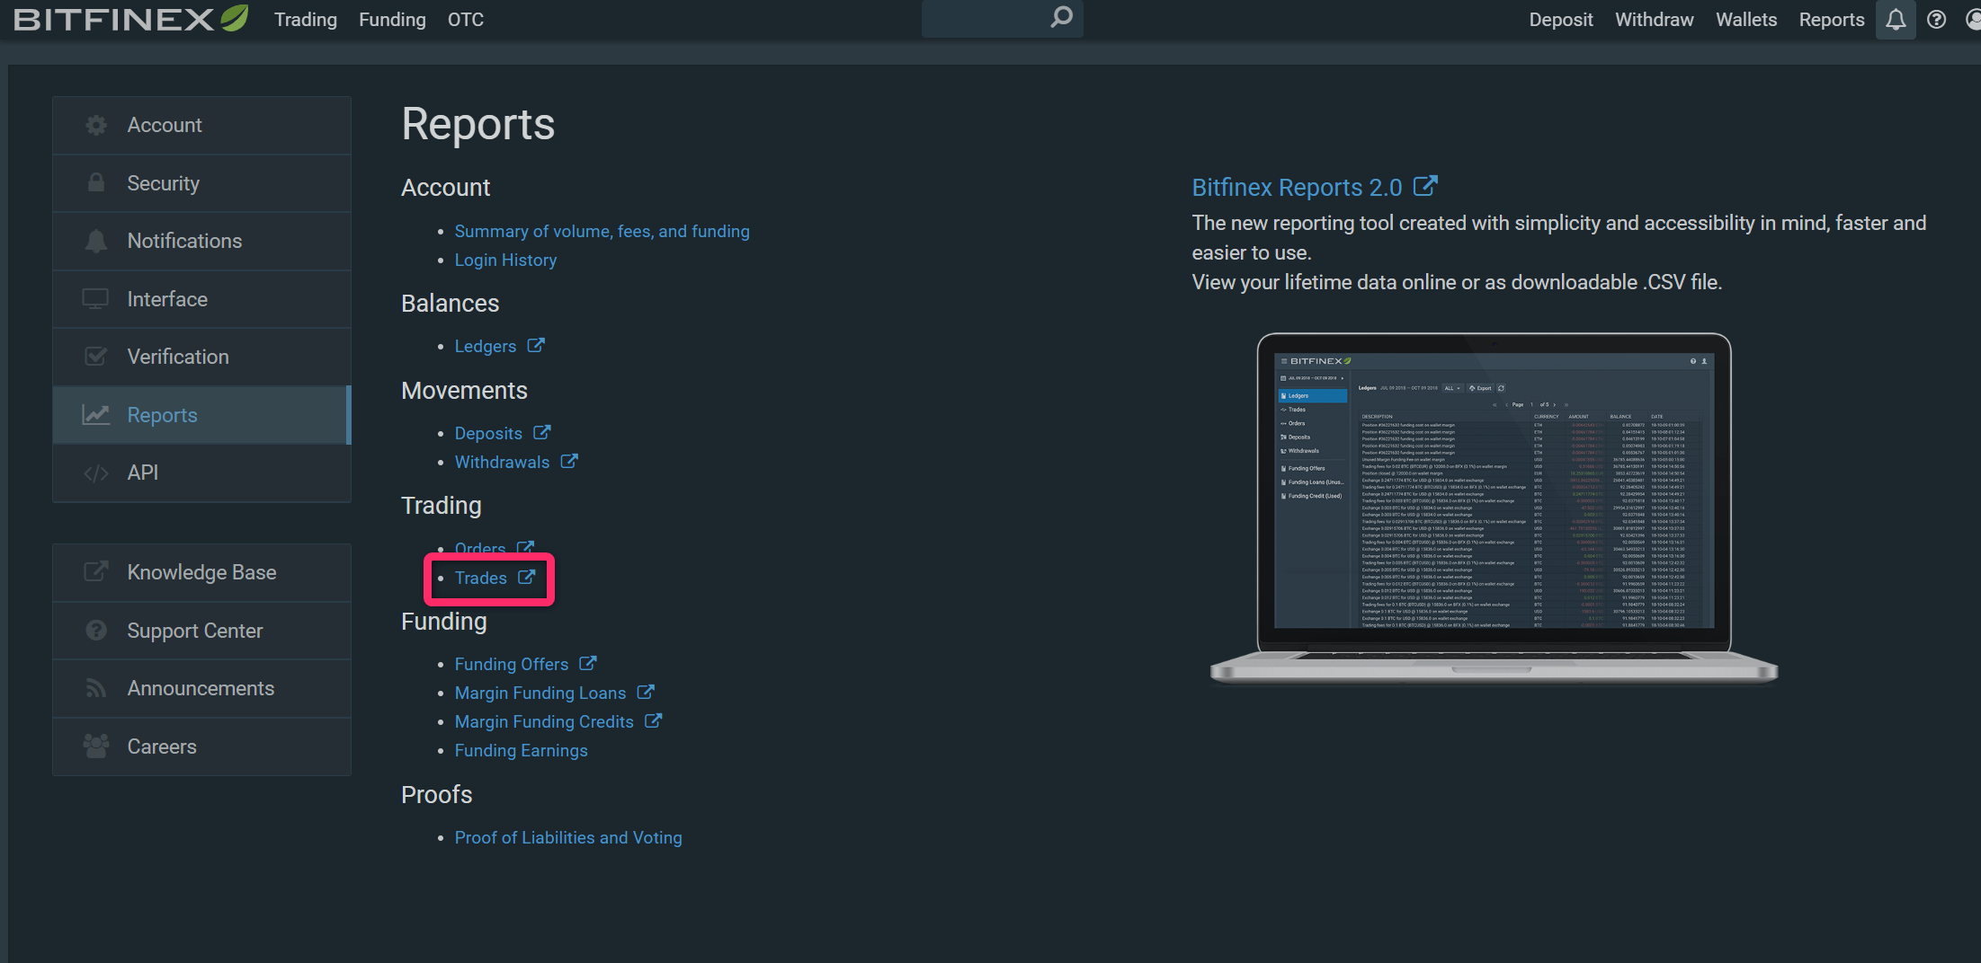
Task: Click external link icon next to Ledgers
Action: click(536, 345)
